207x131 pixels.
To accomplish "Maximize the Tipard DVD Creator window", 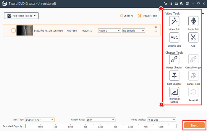I will point(198,4).
